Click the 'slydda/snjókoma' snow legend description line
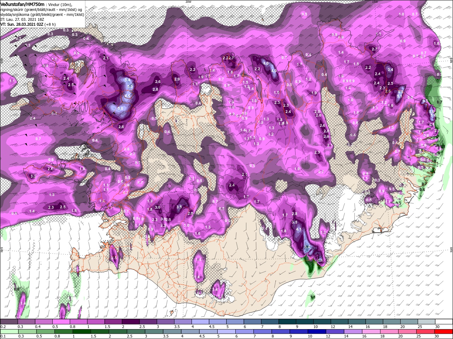Screen dimensions: 453x339 point(42,14)
